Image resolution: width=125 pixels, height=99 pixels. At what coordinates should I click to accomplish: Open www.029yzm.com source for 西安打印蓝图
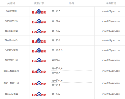coord(111,31)
